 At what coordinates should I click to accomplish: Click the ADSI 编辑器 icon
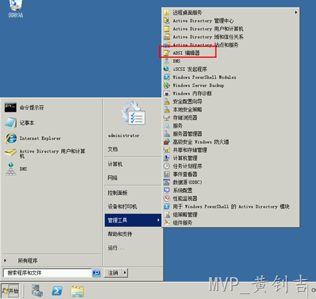click(x=166, y=53)
